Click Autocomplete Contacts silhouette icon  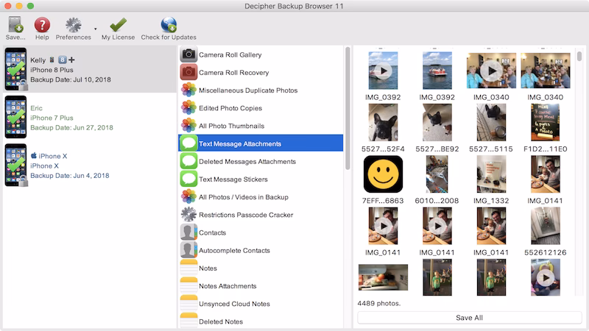click(x=188, y=250)
